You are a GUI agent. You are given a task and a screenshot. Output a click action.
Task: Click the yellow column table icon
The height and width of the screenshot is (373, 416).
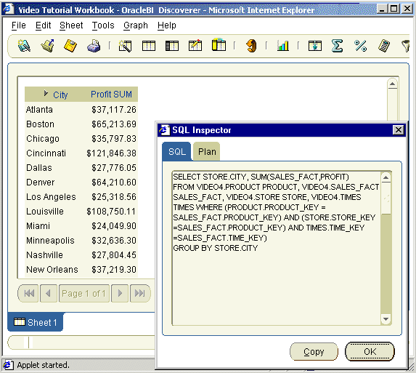click(x=219, y=45)
